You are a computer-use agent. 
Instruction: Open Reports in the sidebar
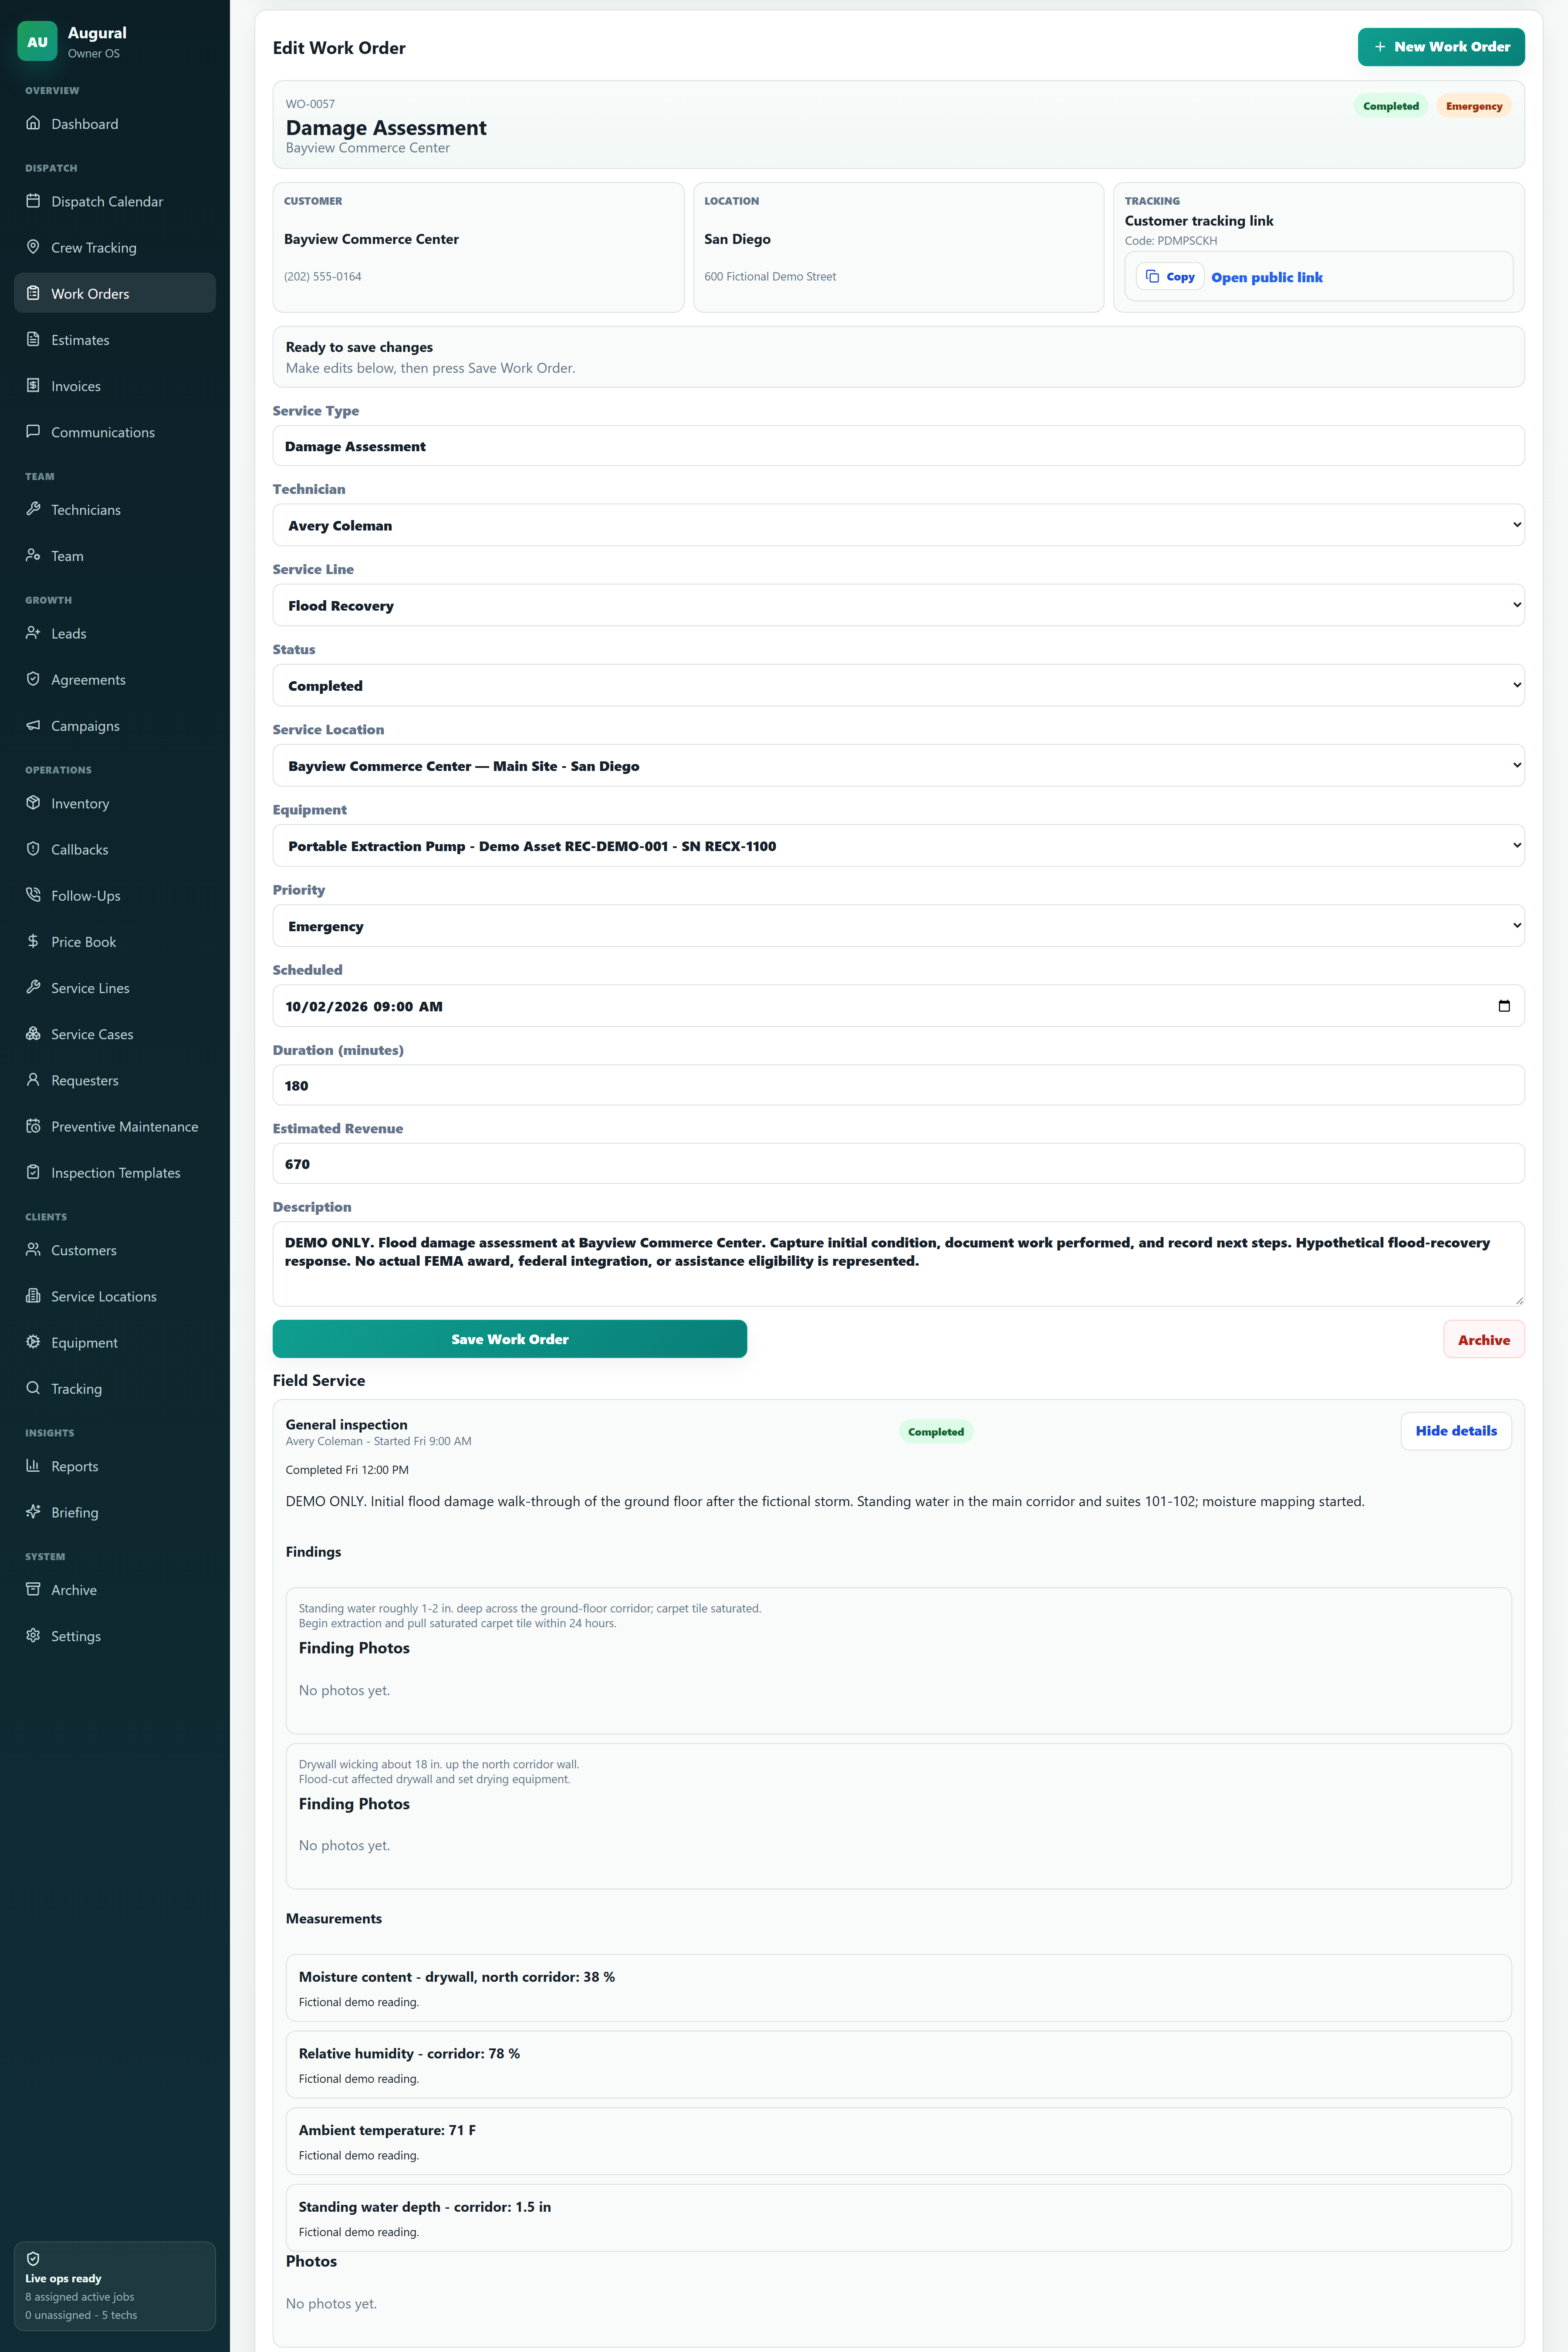115,1466
